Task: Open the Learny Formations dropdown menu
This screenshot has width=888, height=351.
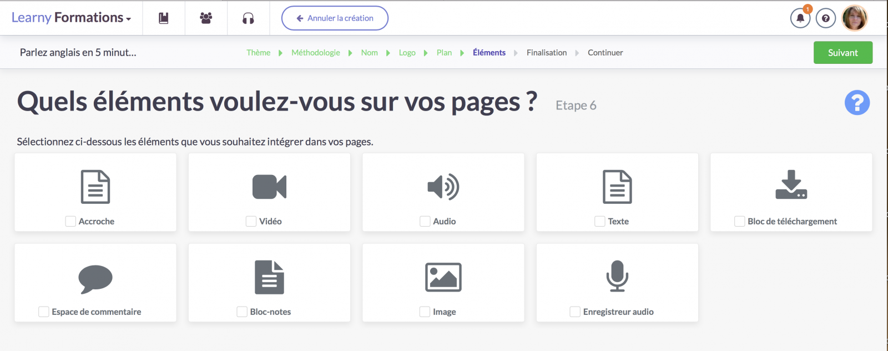Action: tap(71, 18)
